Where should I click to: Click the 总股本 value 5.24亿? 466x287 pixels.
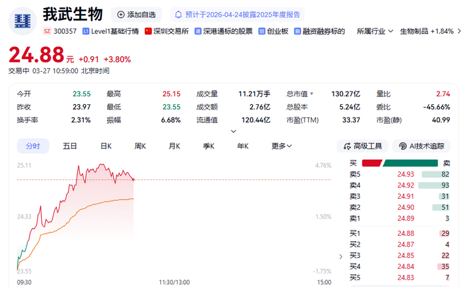pos(349,107)
